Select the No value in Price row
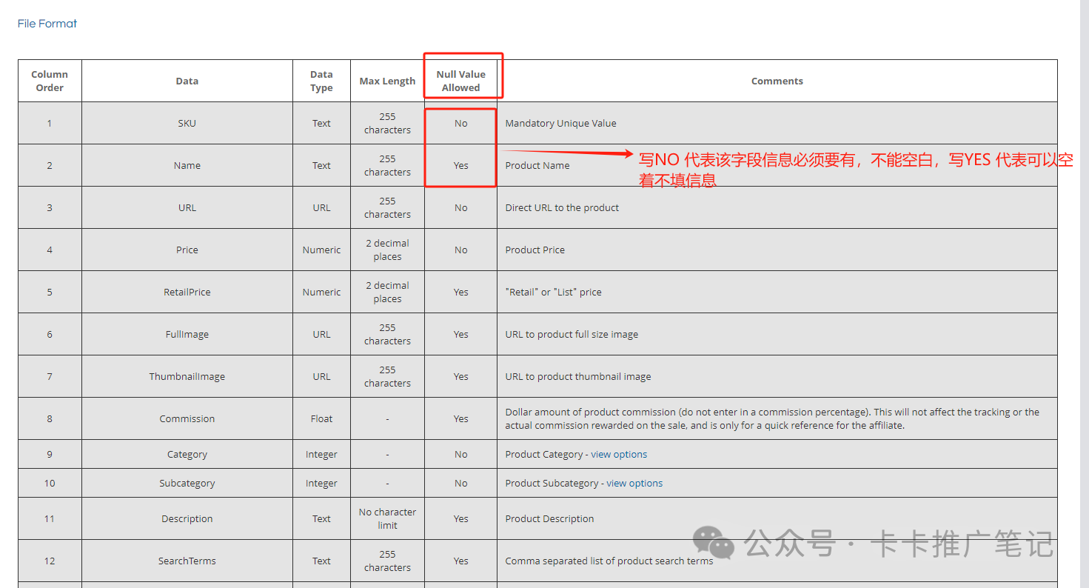Image resolution: width=1089 pixels, height=588 pixels. click(x=461, y=250)
